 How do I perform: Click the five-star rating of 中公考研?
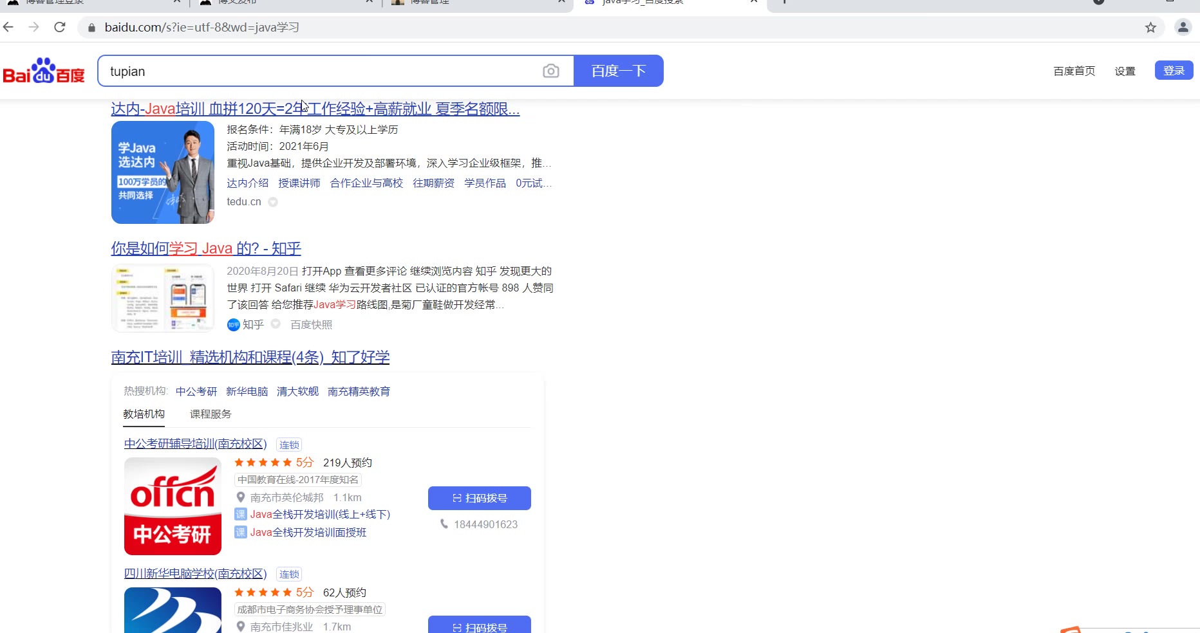[263, 463]
